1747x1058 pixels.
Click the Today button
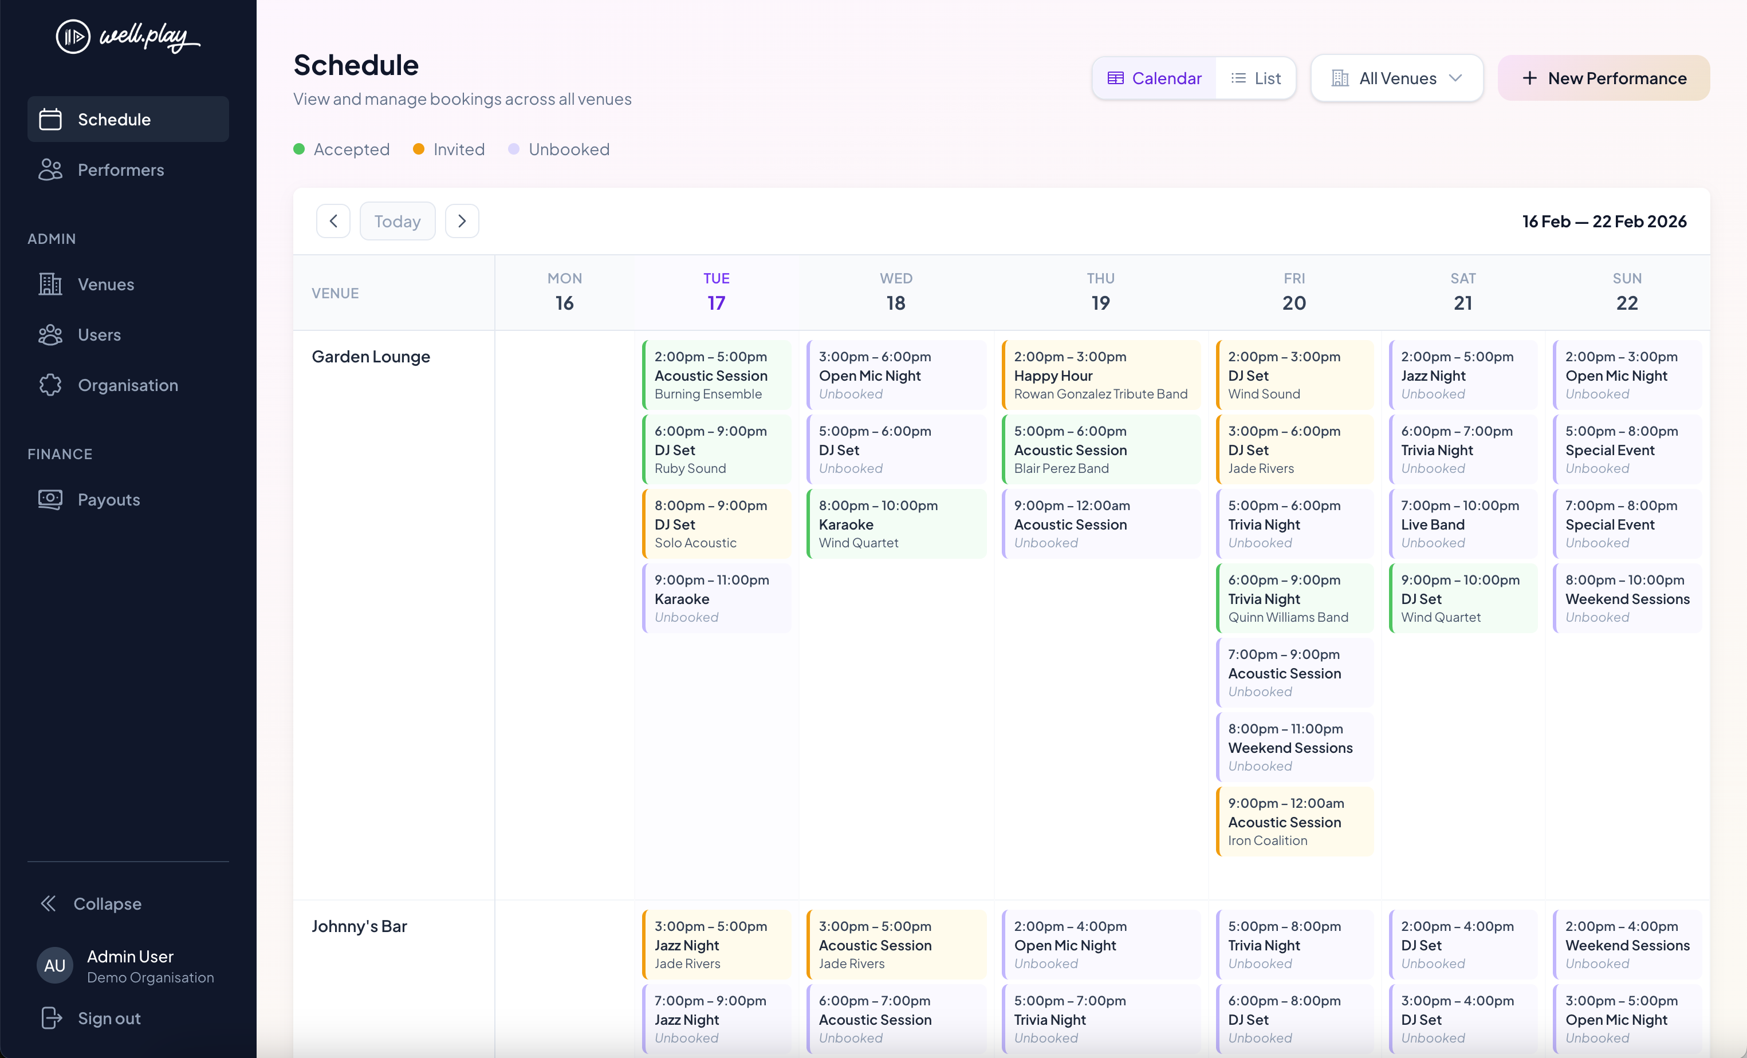(397, 220)
